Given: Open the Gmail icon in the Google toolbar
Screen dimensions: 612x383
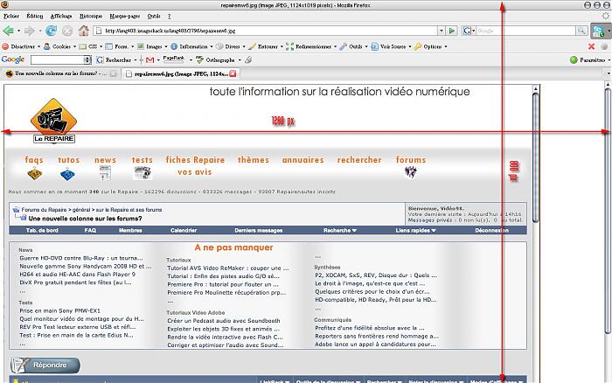Looking at the screenshot, I should coord(150,59).
